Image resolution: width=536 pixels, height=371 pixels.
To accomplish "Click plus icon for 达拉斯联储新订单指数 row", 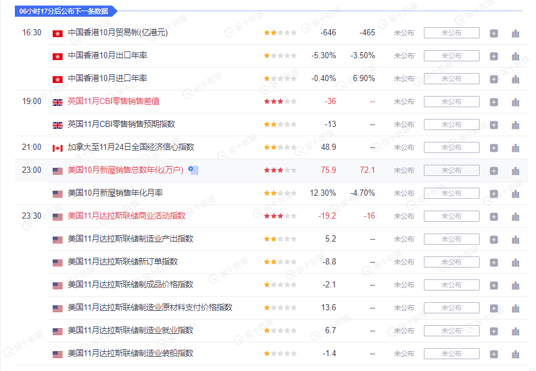I will click(494, 263).
